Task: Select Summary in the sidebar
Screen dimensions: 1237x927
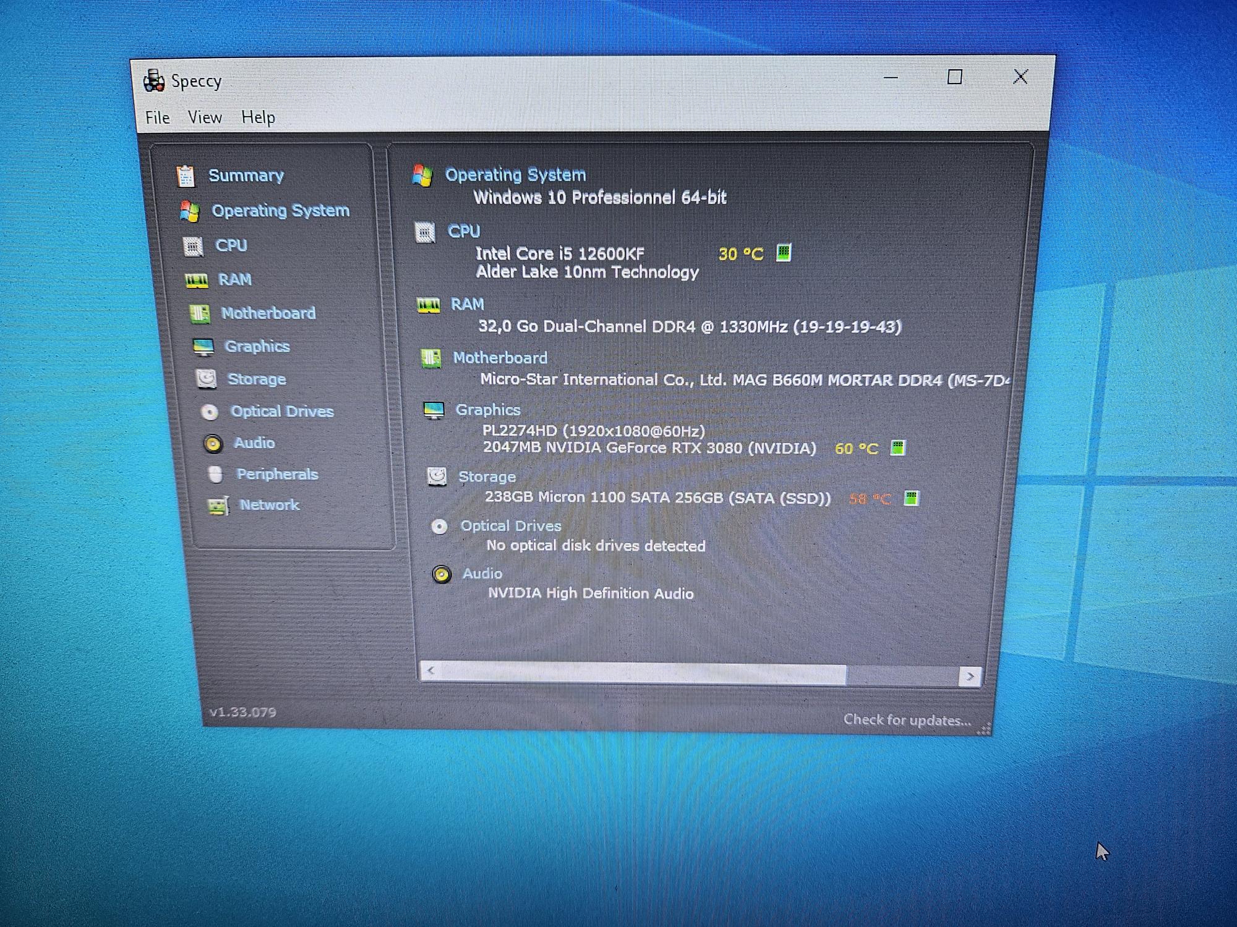Action: (x=246, y=176)
